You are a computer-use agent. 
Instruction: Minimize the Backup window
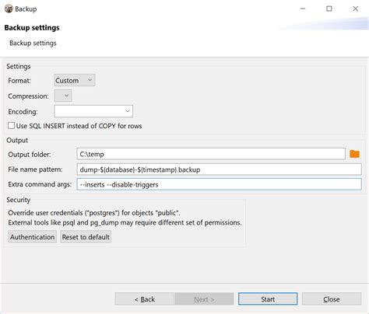(x=303, y=9)
